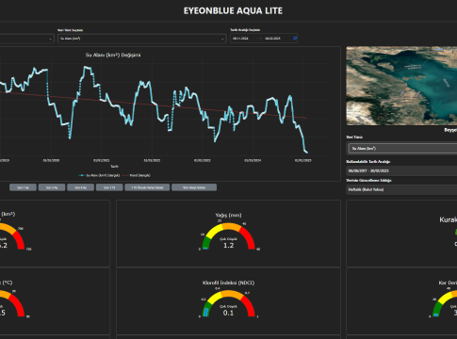Click the Yağış (mm) gauge dial
457x339 pixels.
(228, 236)
